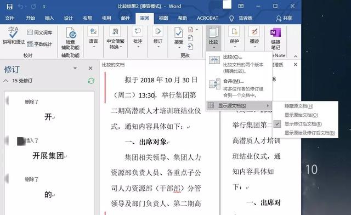The height and width of the screenshot is (215, 351).
Task: Undo the last action in the quick access toolbar
Action: (20, 7)
